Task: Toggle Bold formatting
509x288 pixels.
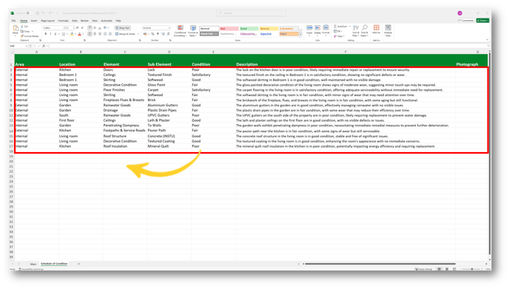Action: click(x=46, y=34)
